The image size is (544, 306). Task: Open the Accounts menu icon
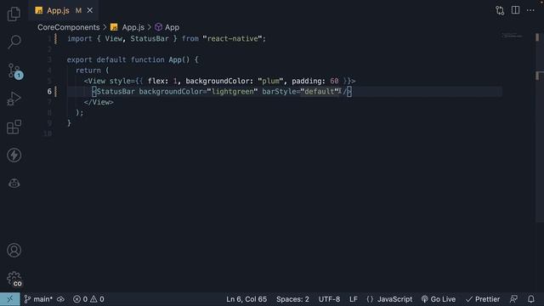coord(14,250)
